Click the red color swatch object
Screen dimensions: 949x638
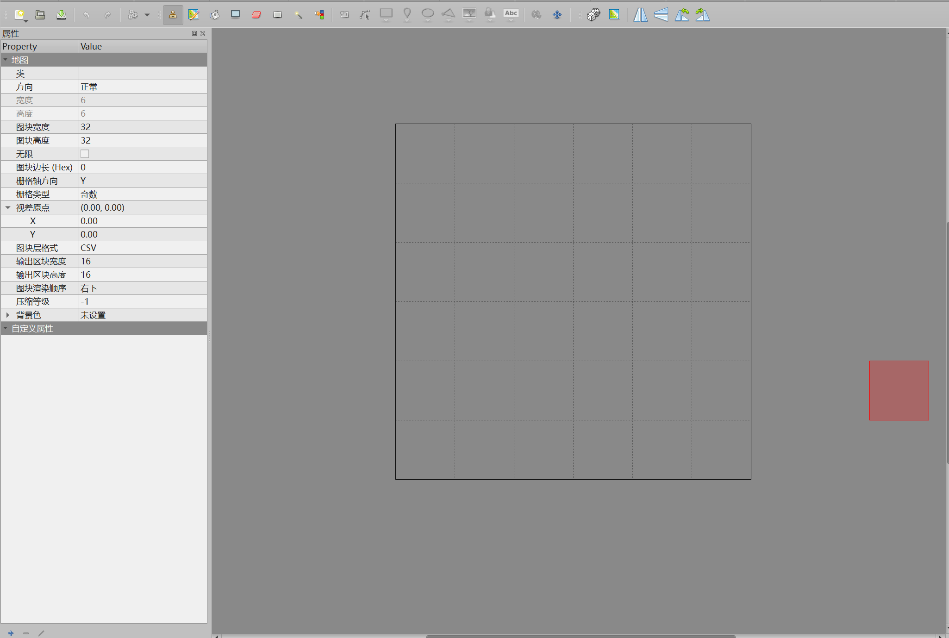coord(899,390)
